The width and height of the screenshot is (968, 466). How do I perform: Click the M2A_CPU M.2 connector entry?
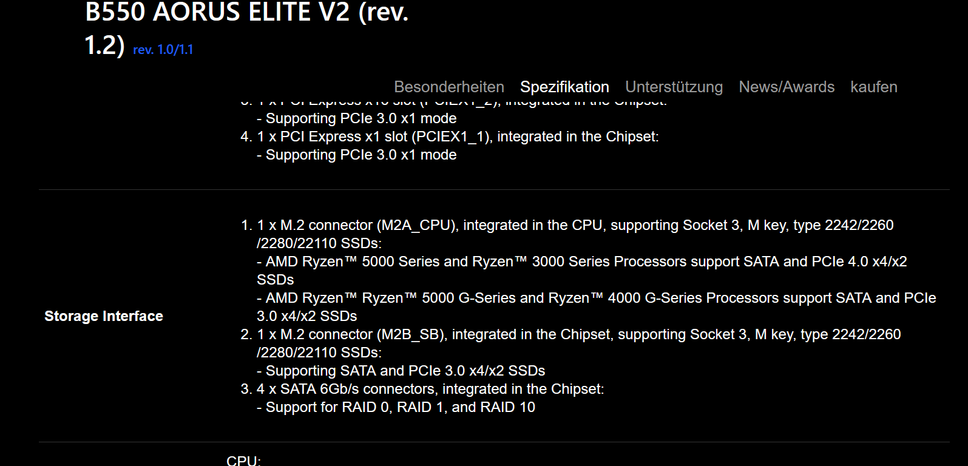575,225
